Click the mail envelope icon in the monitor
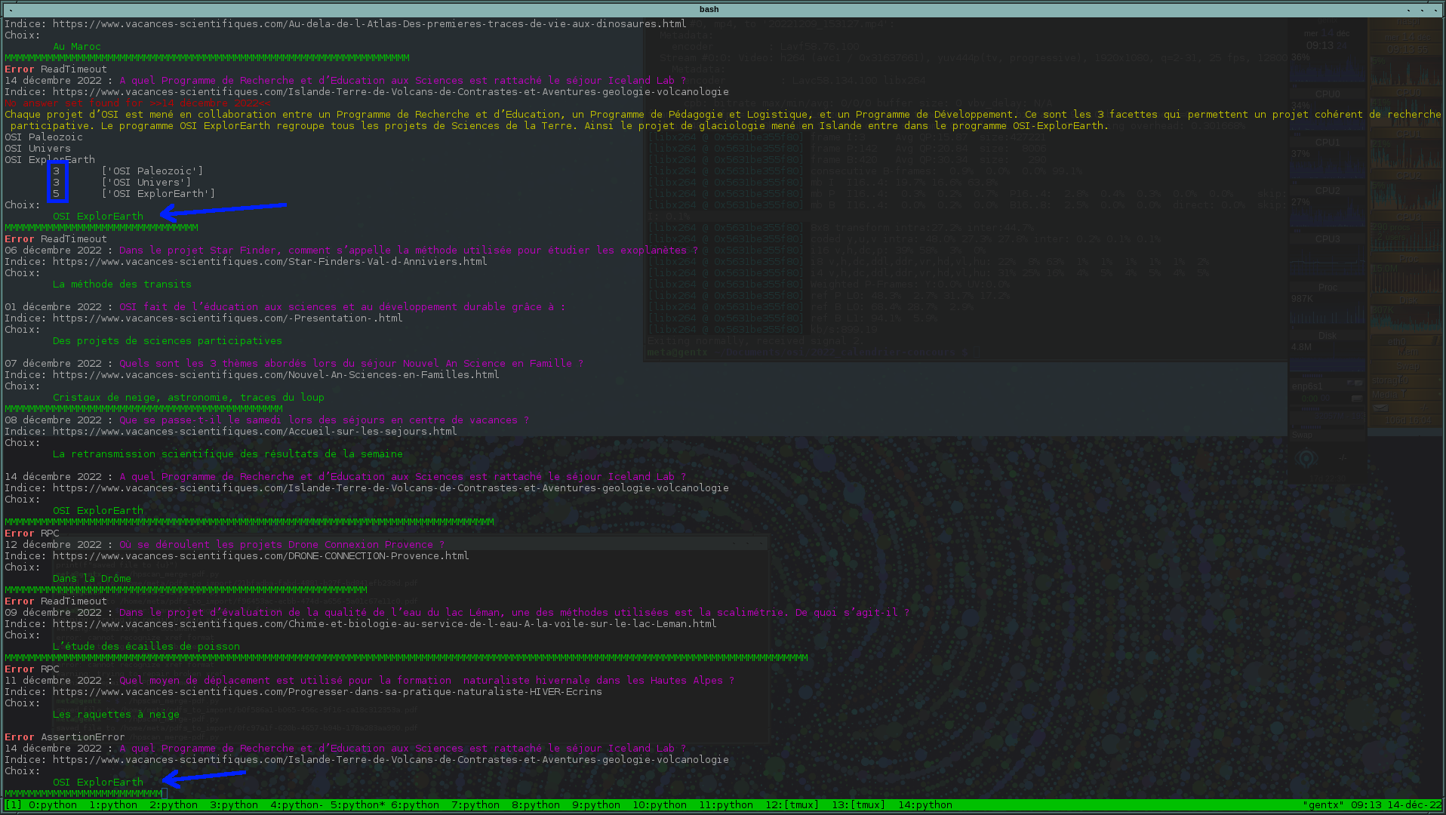 point(1380,407)
